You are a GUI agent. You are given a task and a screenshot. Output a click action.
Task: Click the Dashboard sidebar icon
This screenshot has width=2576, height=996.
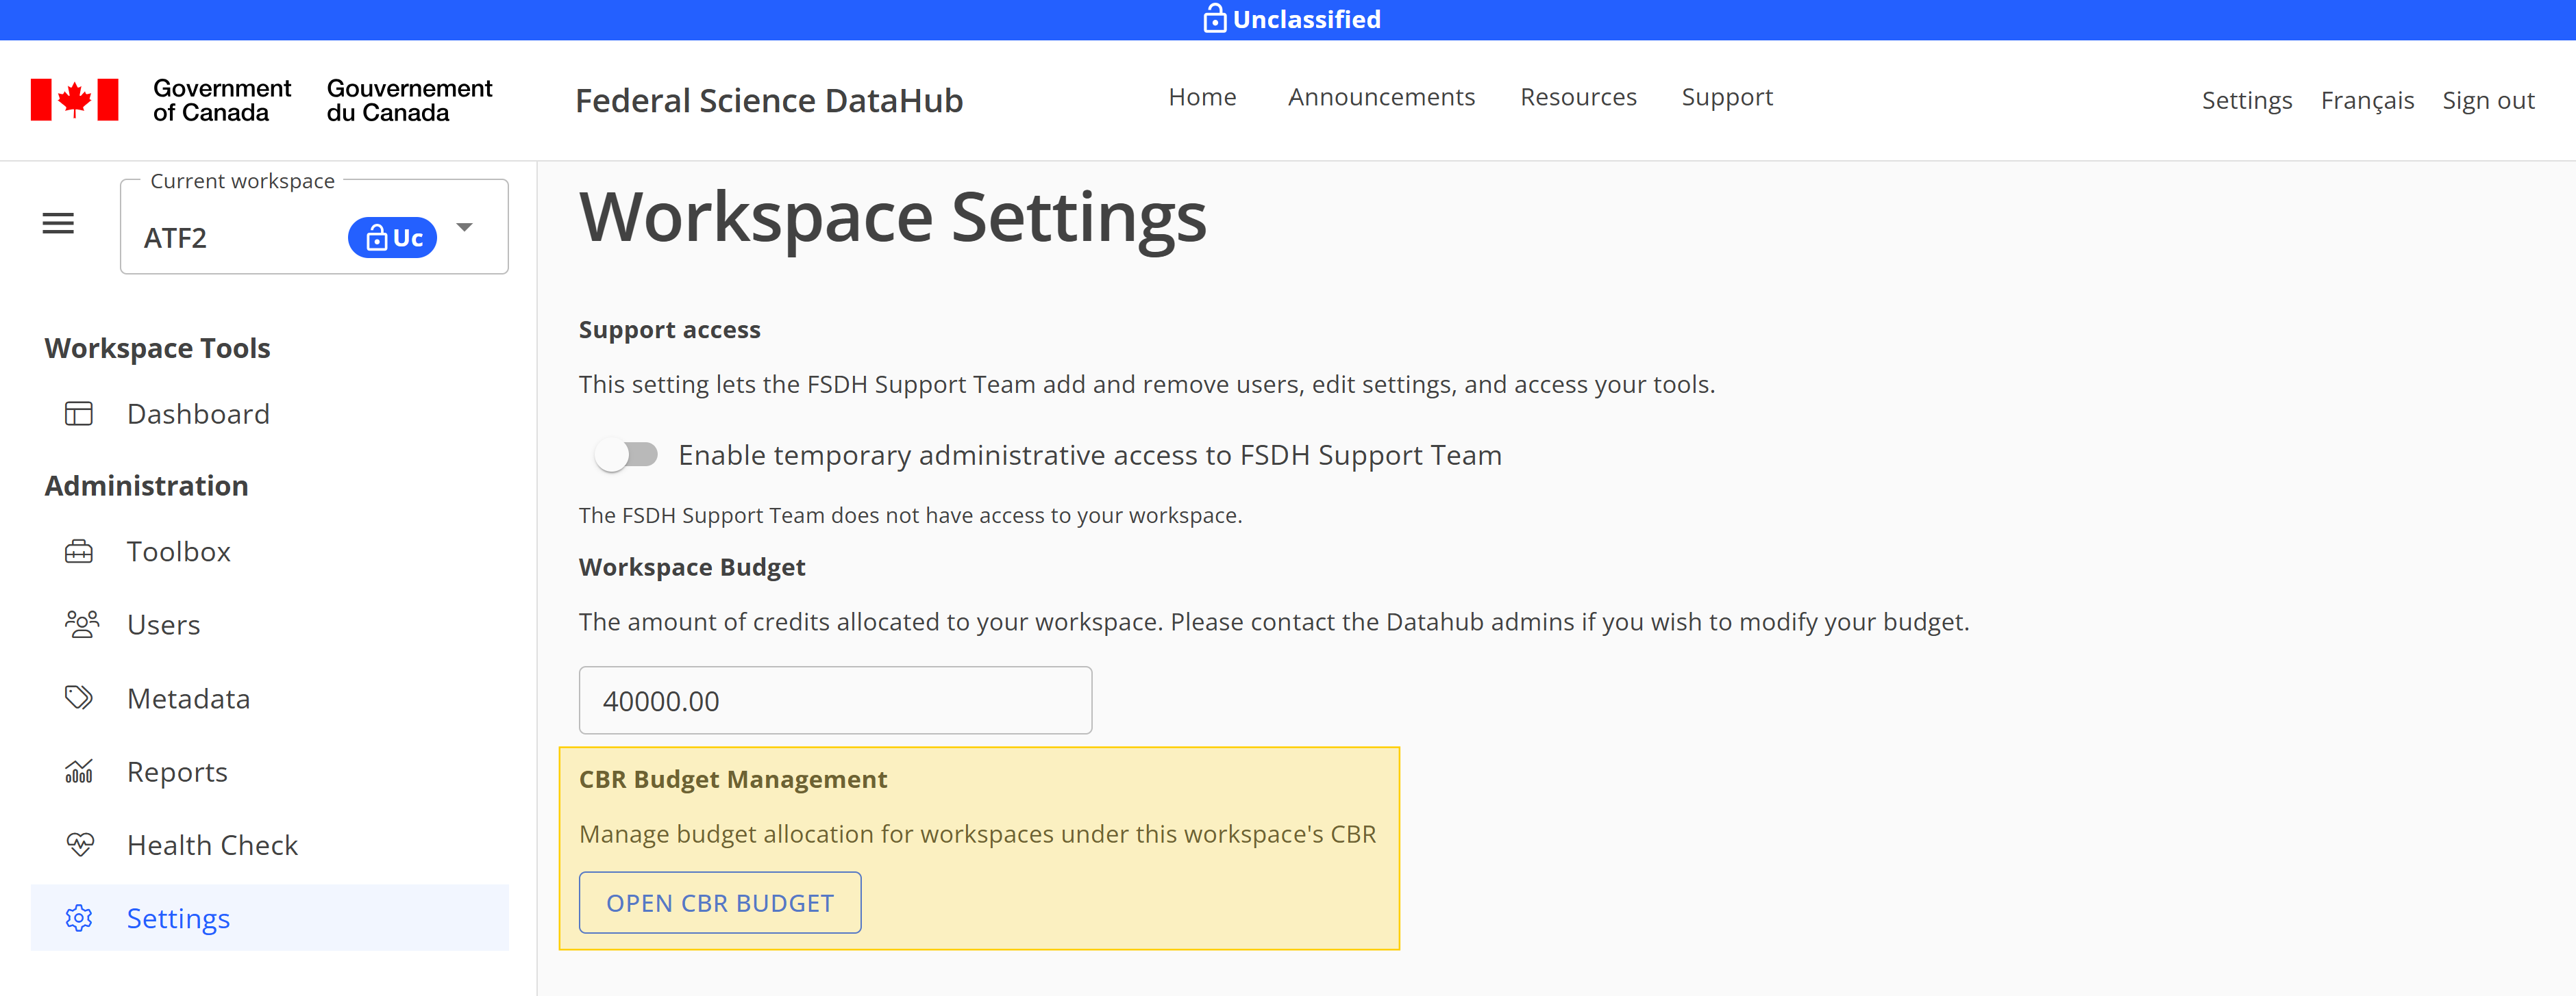(x=79, y=413)
